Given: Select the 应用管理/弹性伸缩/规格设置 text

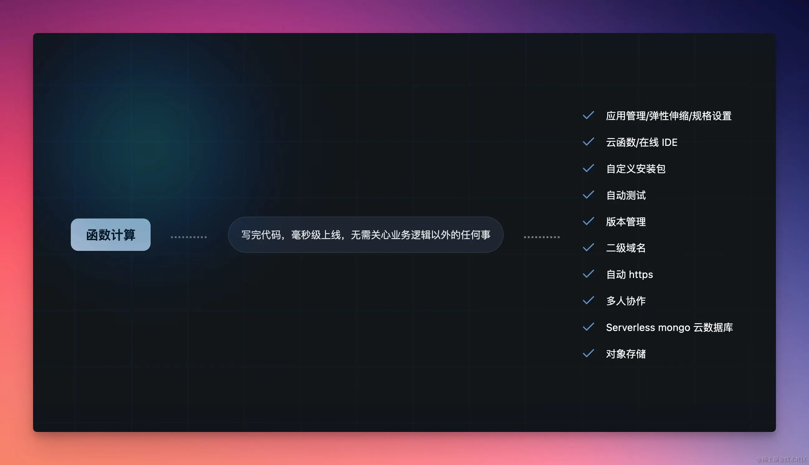Looking at the screenshot, I should tap(668, 116).
